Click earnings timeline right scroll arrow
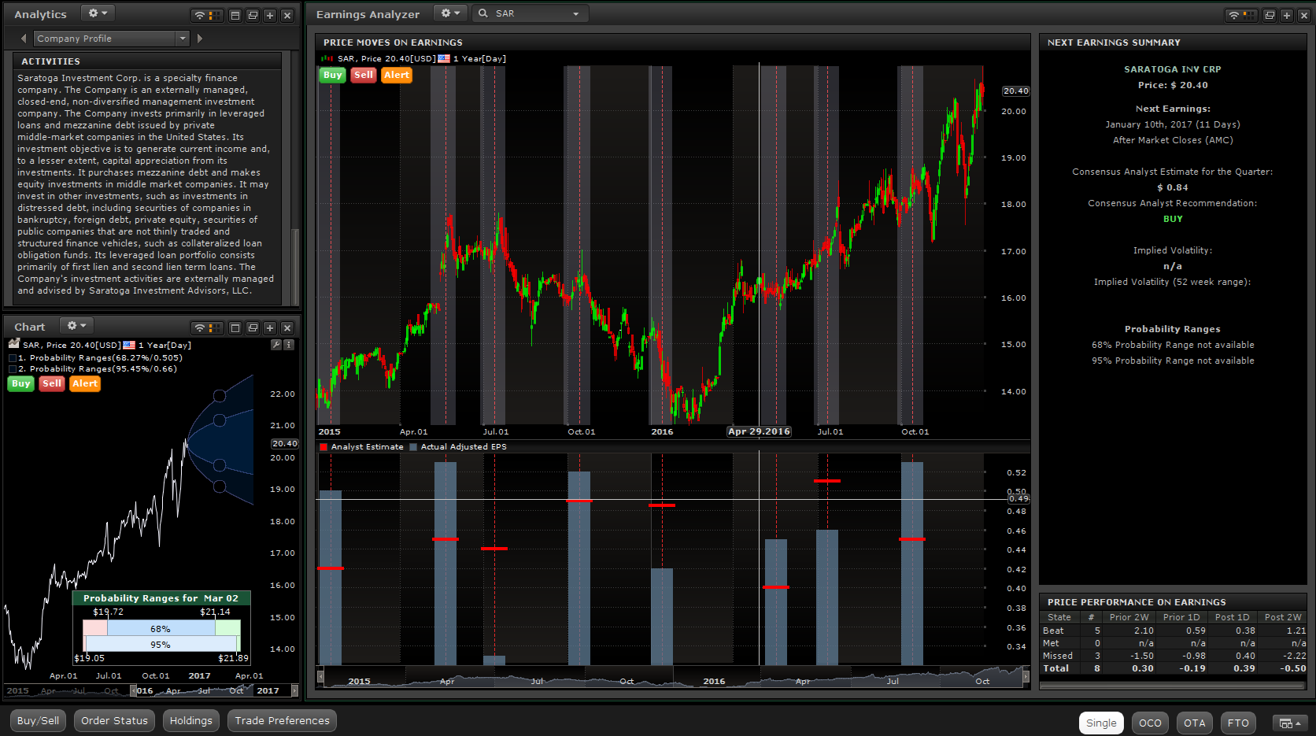The height and width of the screenshot is (736, 1316). coord(1026,676)
